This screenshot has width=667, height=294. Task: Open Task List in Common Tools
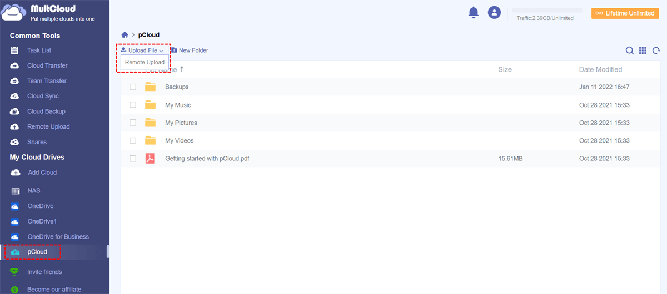click(x=39, y=50)
